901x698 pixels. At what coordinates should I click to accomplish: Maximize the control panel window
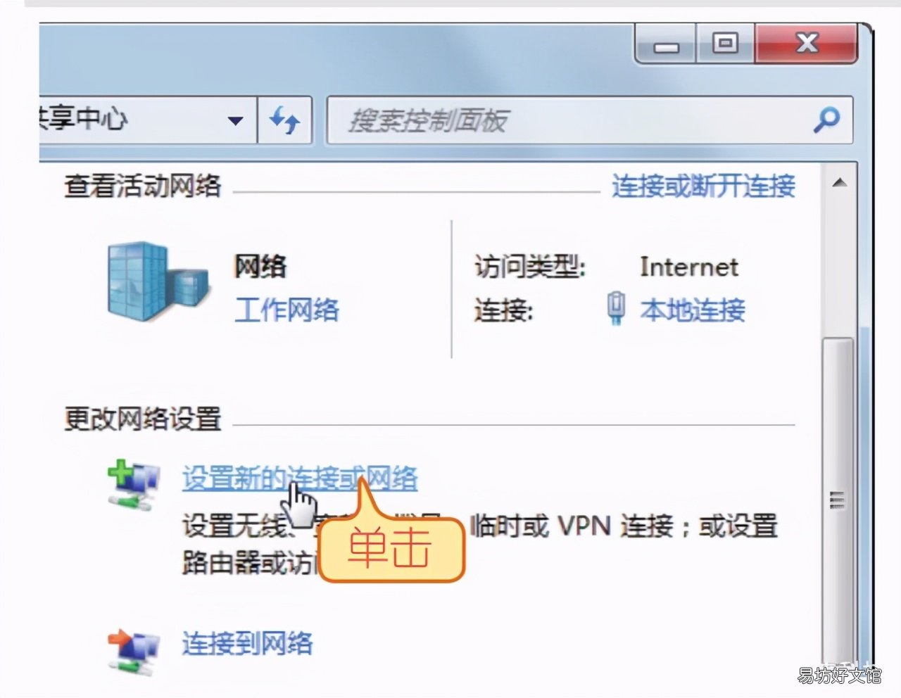coord(725,44)
